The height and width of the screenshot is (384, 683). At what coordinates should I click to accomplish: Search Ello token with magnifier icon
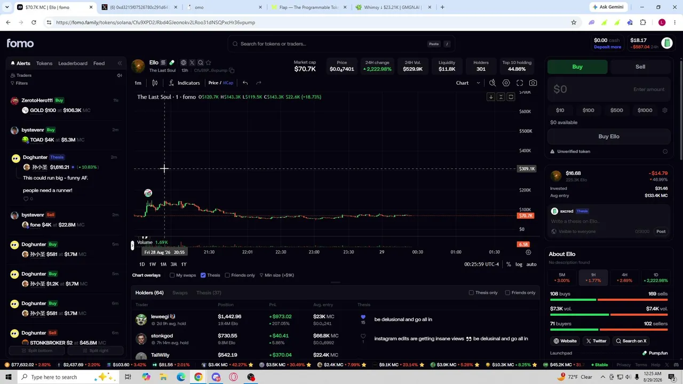(x=201, y=62)
